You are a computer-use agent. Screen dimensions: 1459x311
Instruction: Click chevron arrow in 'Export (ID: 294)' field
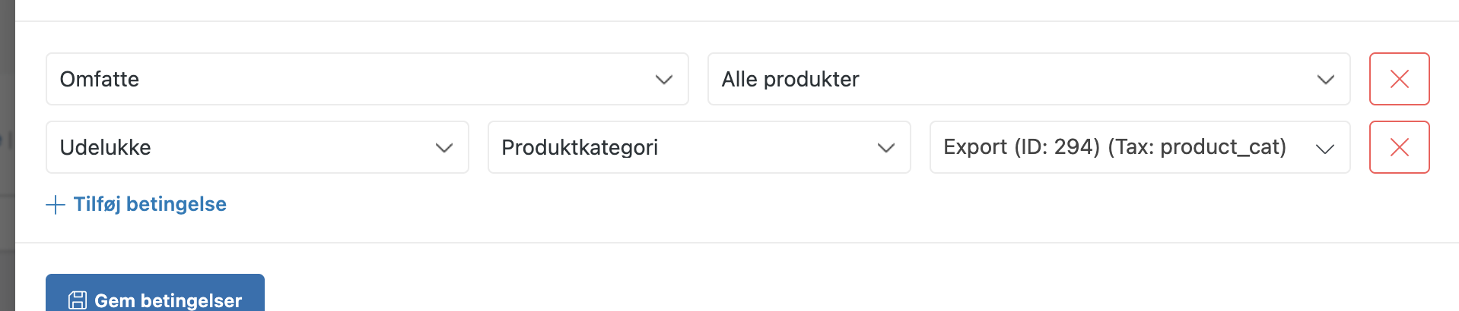pos(1324,149)
